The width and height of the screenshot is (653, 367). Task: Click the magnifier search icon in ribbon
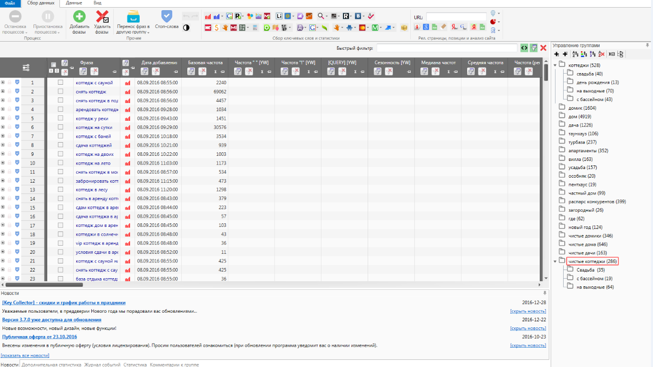coord(320,16)
